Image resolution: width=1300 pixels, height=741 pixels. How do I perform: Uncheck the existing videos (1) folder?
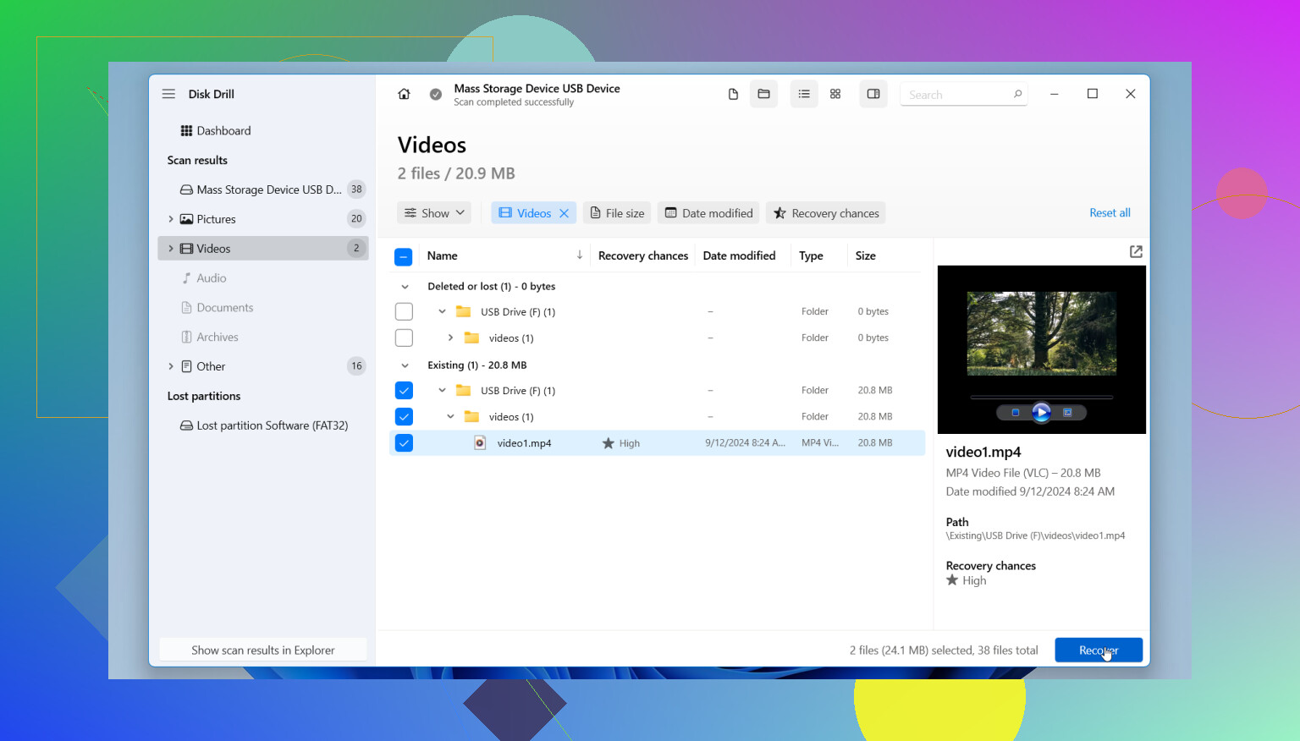404,417
